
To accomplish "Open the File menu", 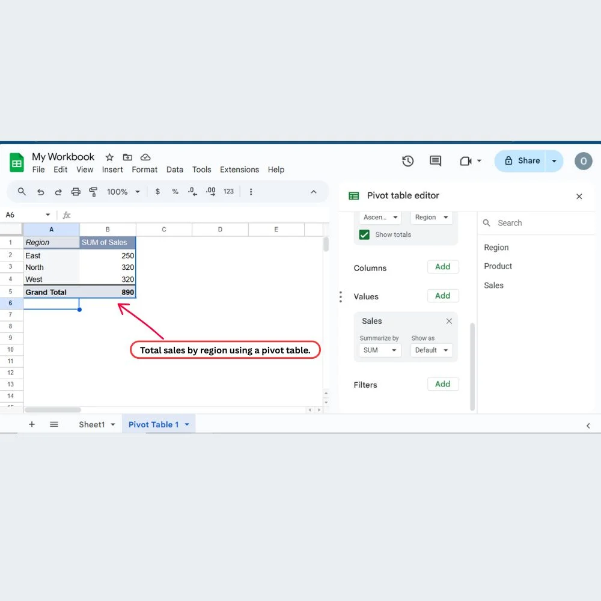I will click(x=38, y=169).
